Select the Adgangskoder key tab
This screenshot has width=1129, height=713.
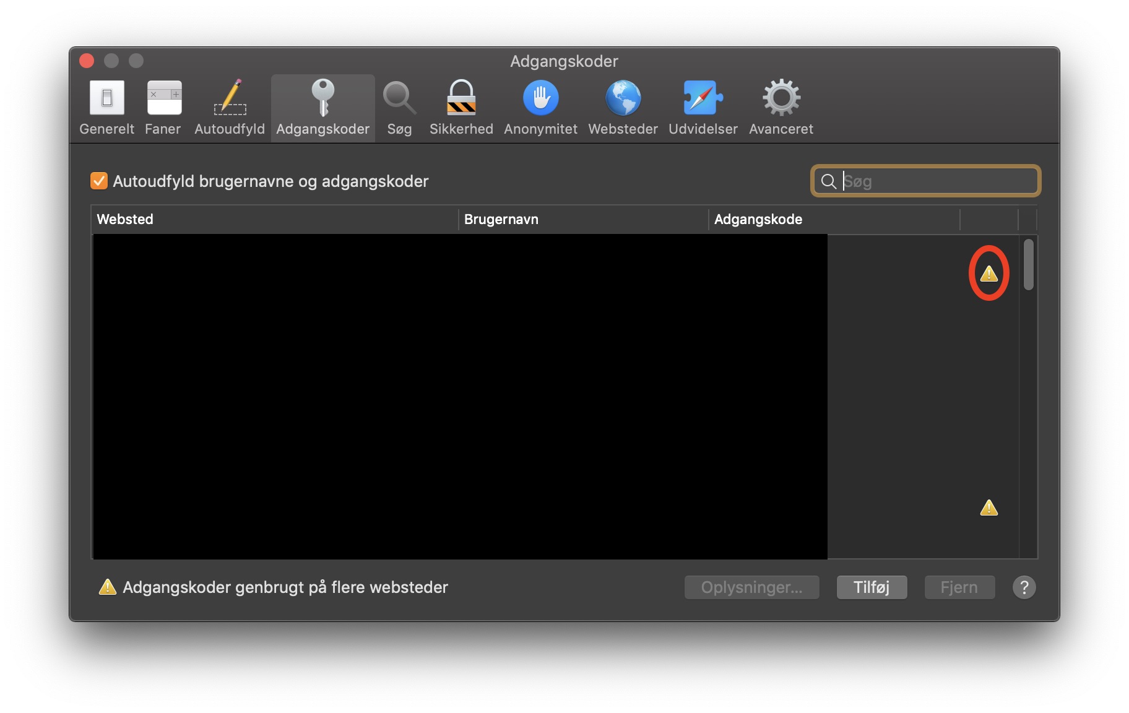pos(322,108)
